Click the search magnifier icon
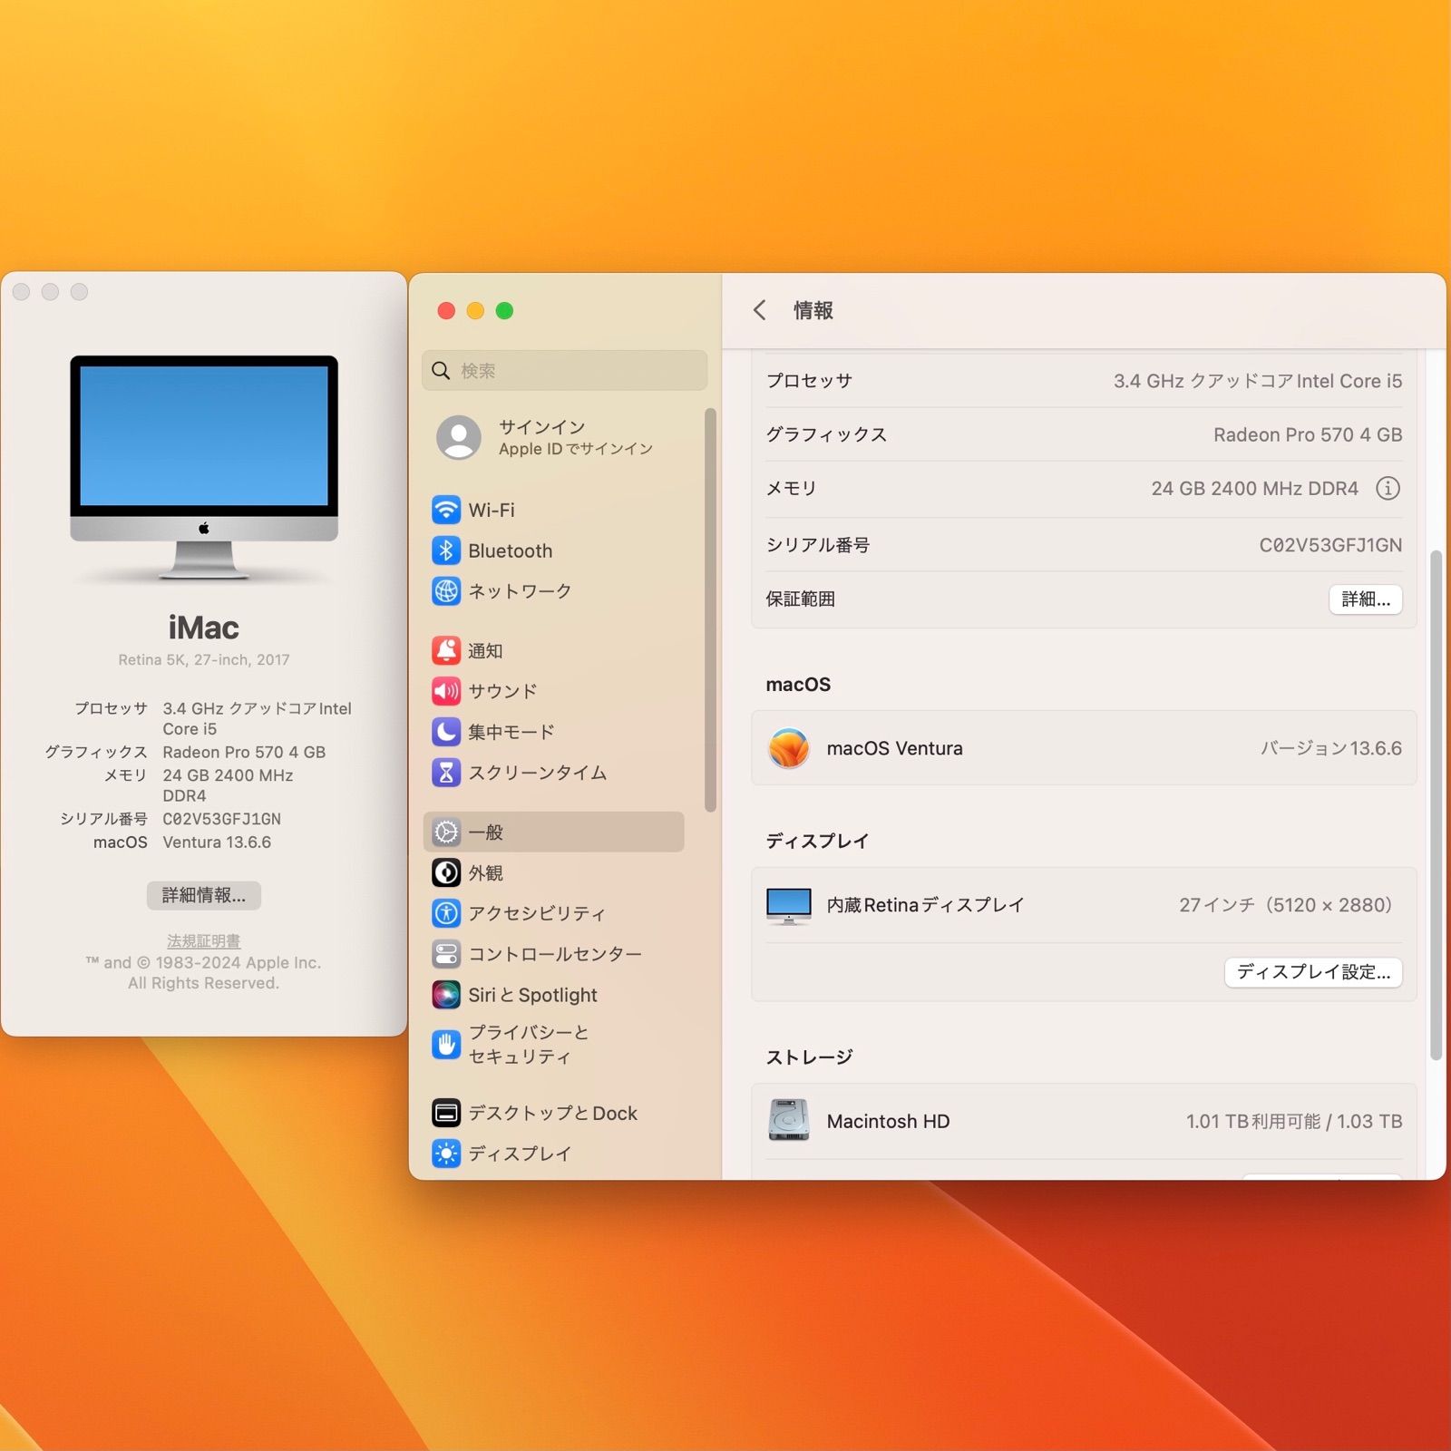1451x1451 pixels. (441, 370)
